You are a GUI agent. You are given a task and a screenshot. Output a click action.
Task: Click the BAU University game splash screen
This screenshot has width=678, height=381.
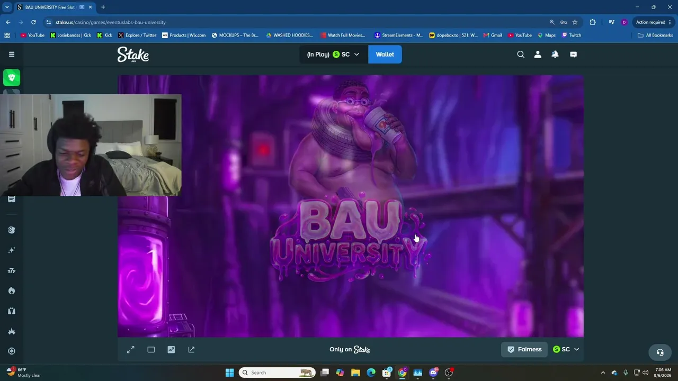point(351,206)
